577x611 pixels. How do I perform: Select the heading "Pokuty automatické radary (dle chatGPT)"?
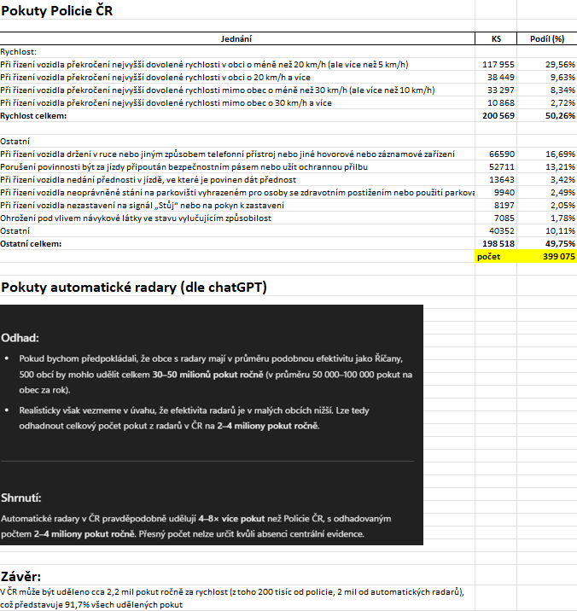coord(134,288)
